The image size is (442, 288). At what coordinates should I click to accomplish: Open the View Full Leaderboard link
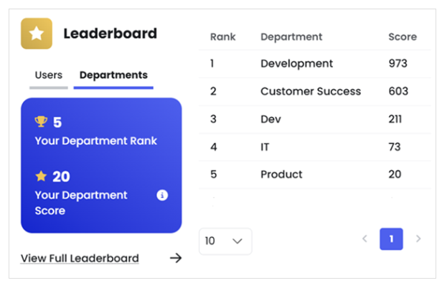pos(80,258)
